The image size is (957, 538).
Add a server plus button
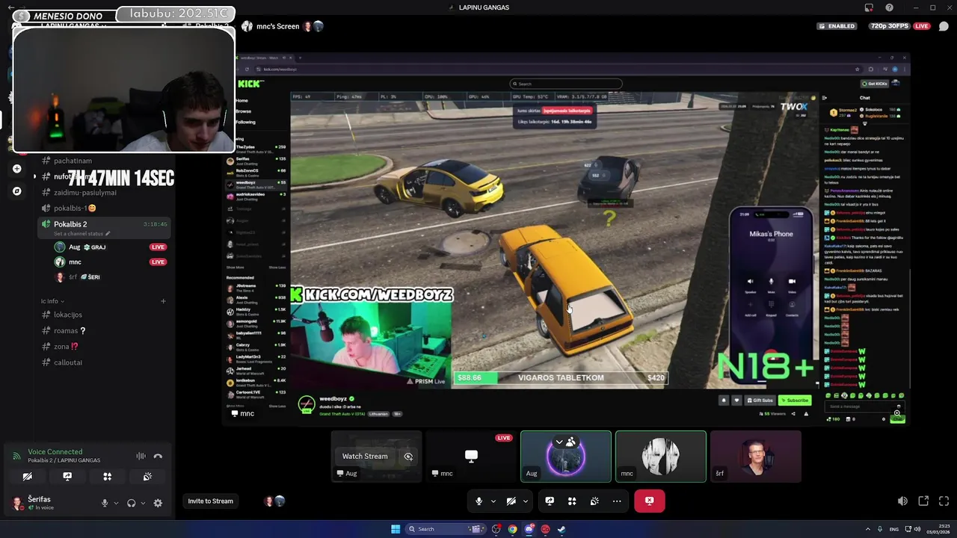16,169
